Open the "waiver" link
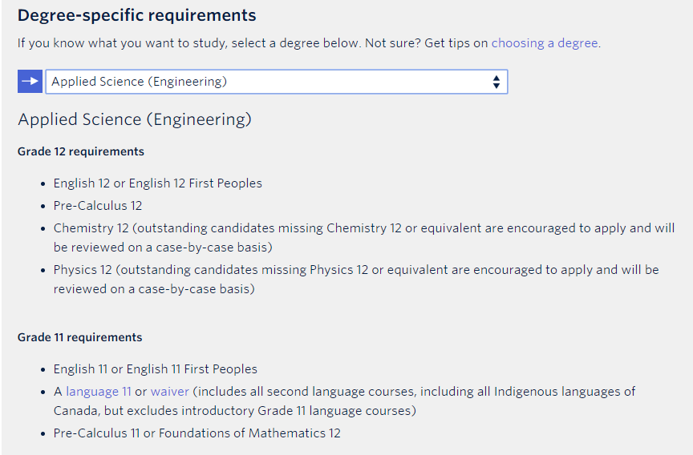 tap(170, 392)
